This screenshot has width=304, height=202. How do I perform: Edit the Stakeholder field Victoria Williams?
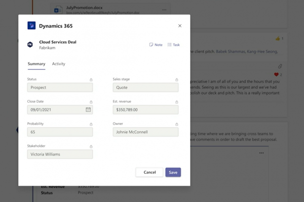tap(60, 154)
